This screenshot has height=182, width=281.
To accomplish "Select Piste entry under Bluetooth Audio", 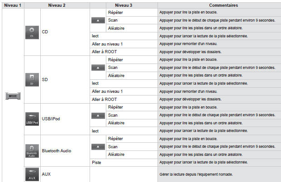I will [x=96, y=163].
